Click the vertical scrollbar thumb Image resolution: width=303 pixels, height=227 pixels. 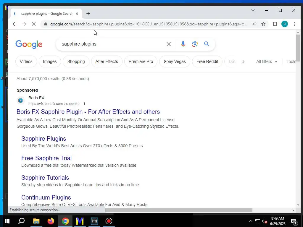point(298,48)
